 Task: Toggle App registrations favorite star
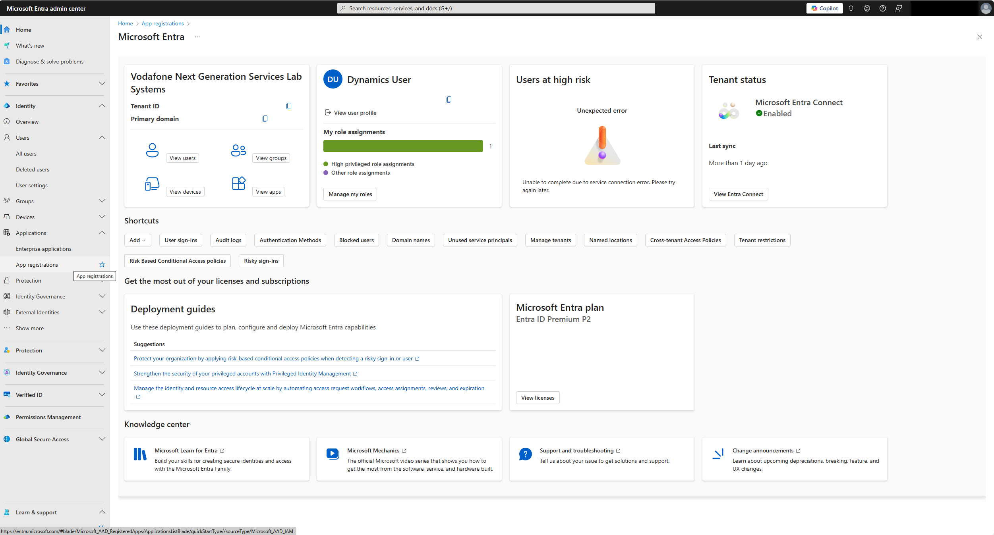click(102, 265)
